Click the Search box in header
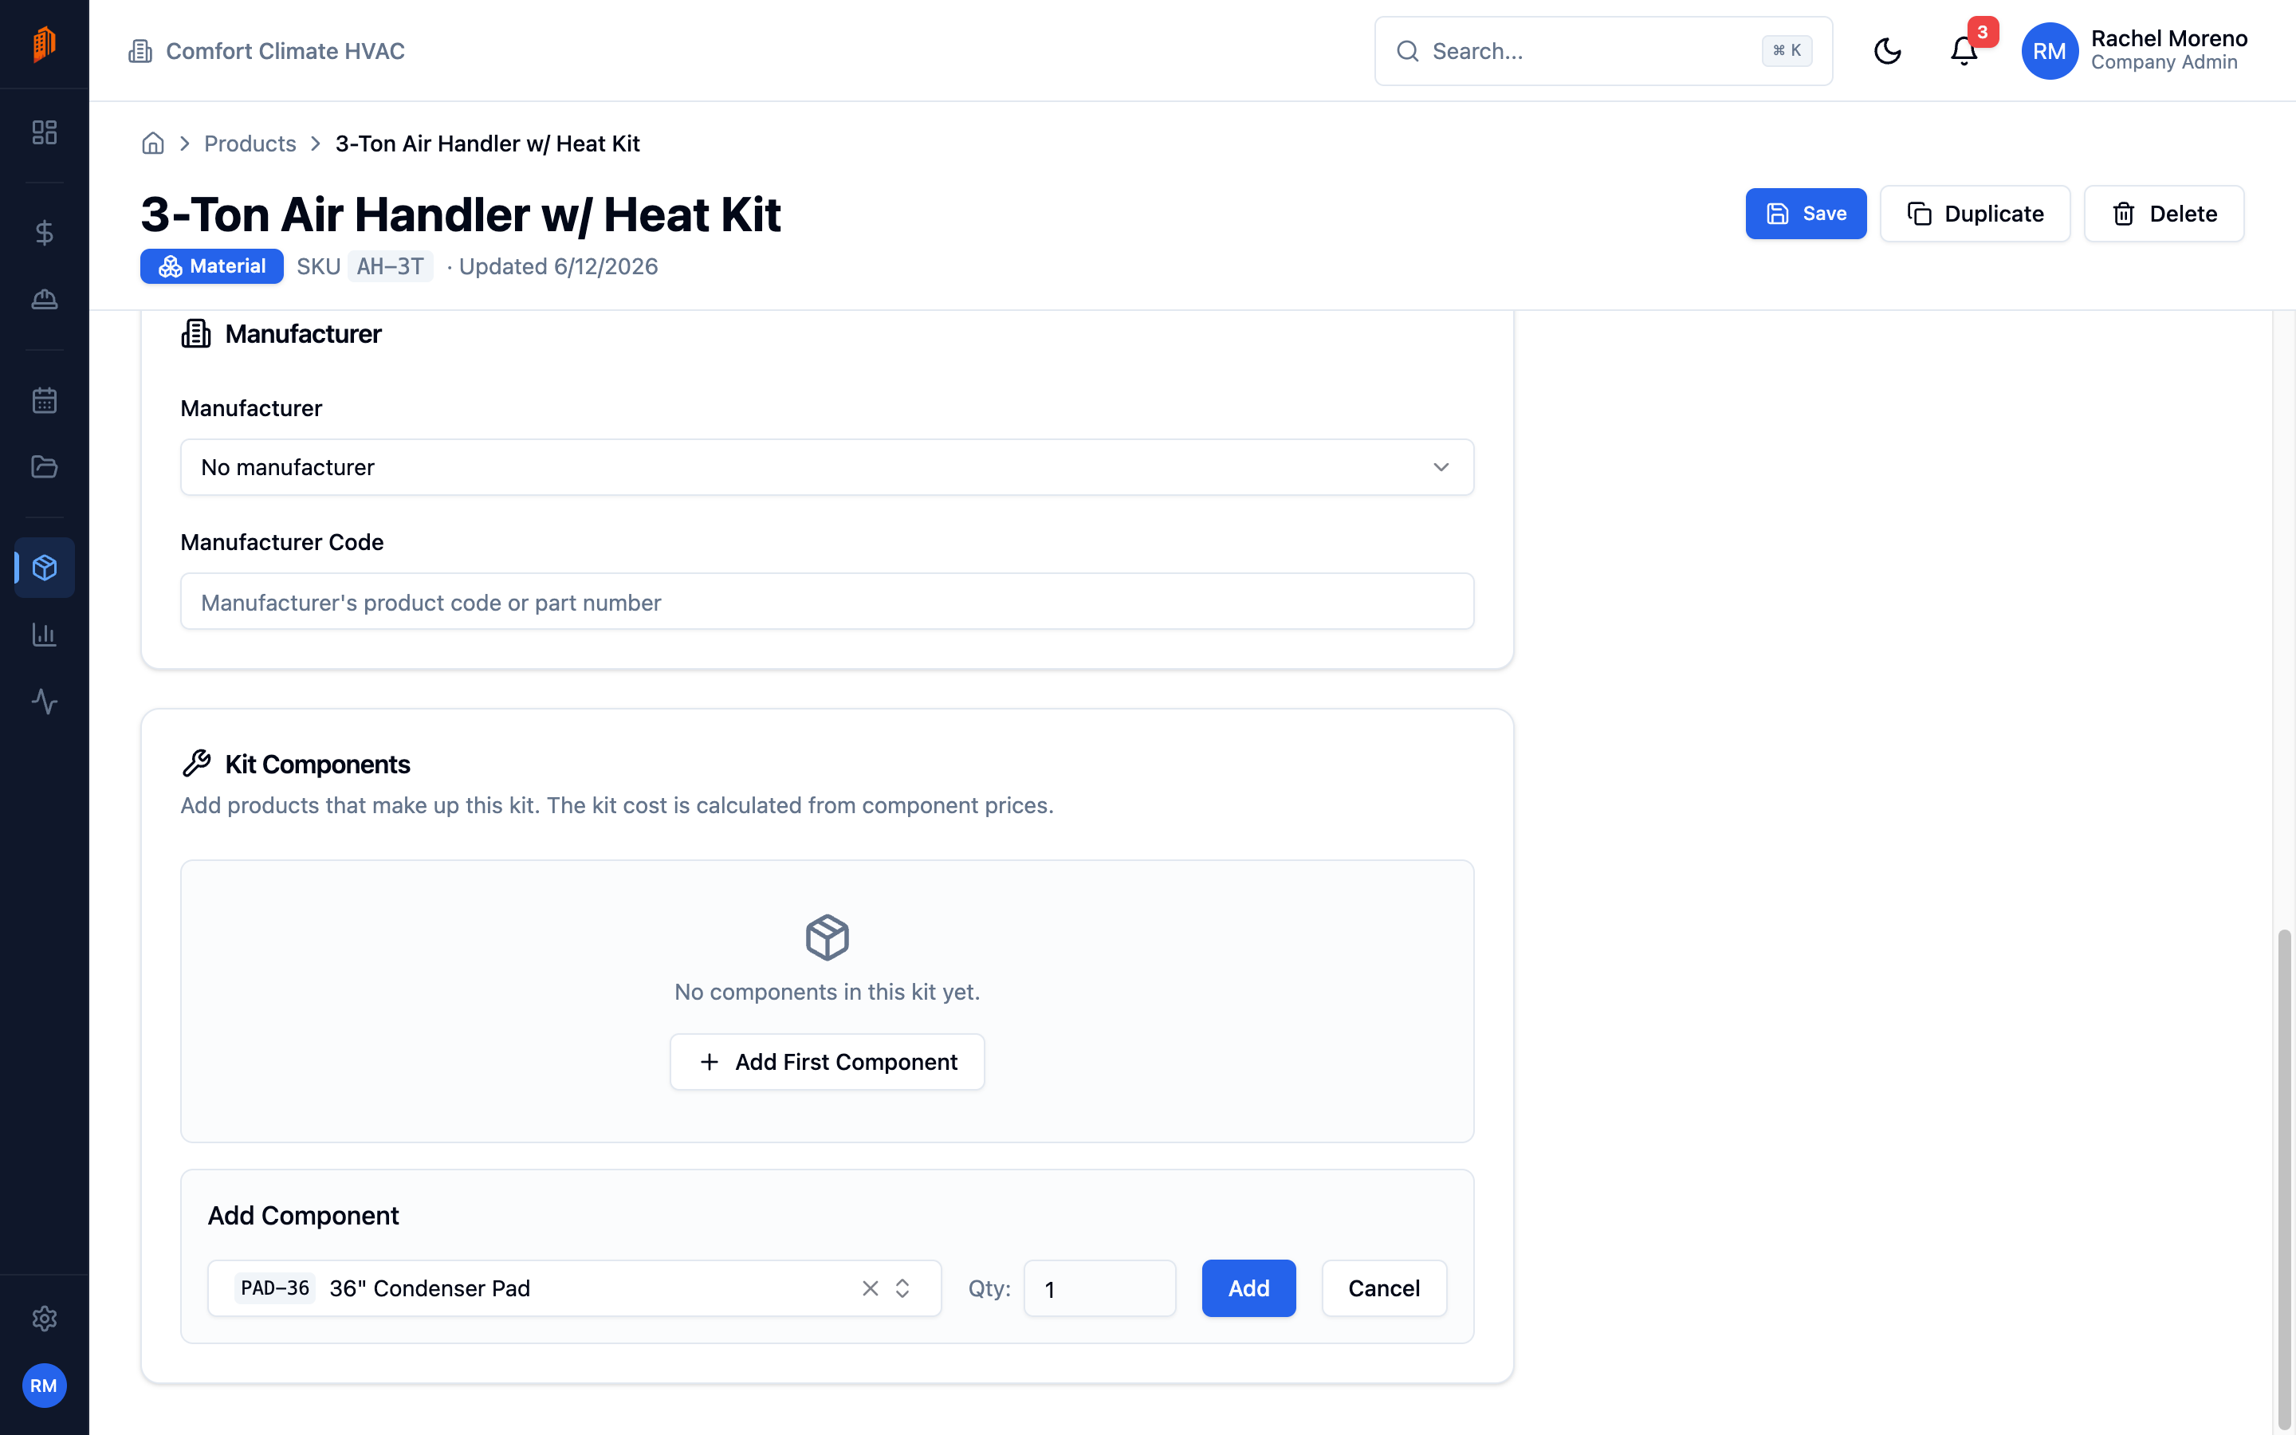 [1603, 51]
